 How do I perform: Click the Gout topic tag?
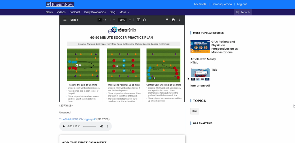195,111
